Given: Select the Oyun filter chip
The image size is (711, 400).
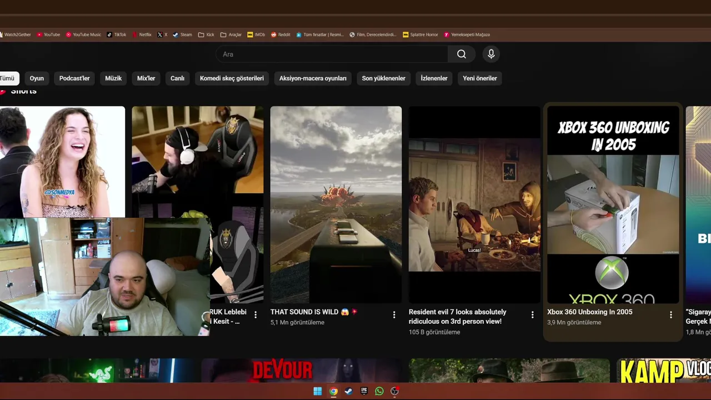Looking at the screenshot, I should 37,78.
